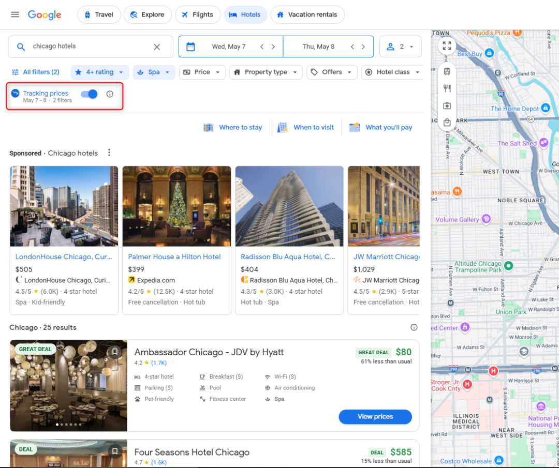Screen dimensions: 559x468
Task: Save Ambassador Chicago with bookmark icon
Action: point(115,352)
